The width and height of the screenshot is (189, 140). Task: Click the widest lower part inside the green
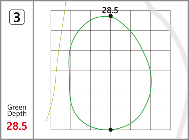pyautogui.click(x=110, y=80)
